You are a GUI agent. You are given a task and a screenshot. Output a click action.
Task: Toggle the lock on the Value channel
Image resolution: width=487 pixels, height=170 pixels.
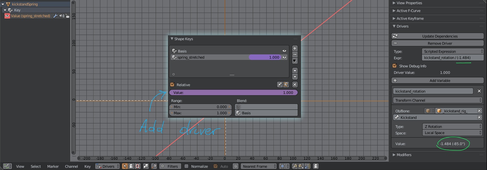pyautogui.click(x=67, y=16)
